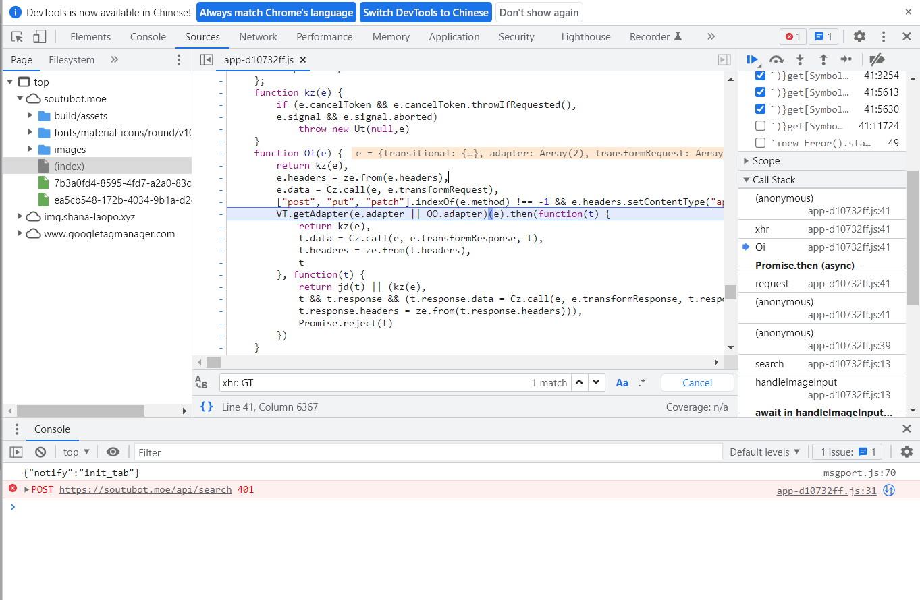
Task: Switch to the Filesystem tab
Action: pyautogui.click(x=72, y=60)
